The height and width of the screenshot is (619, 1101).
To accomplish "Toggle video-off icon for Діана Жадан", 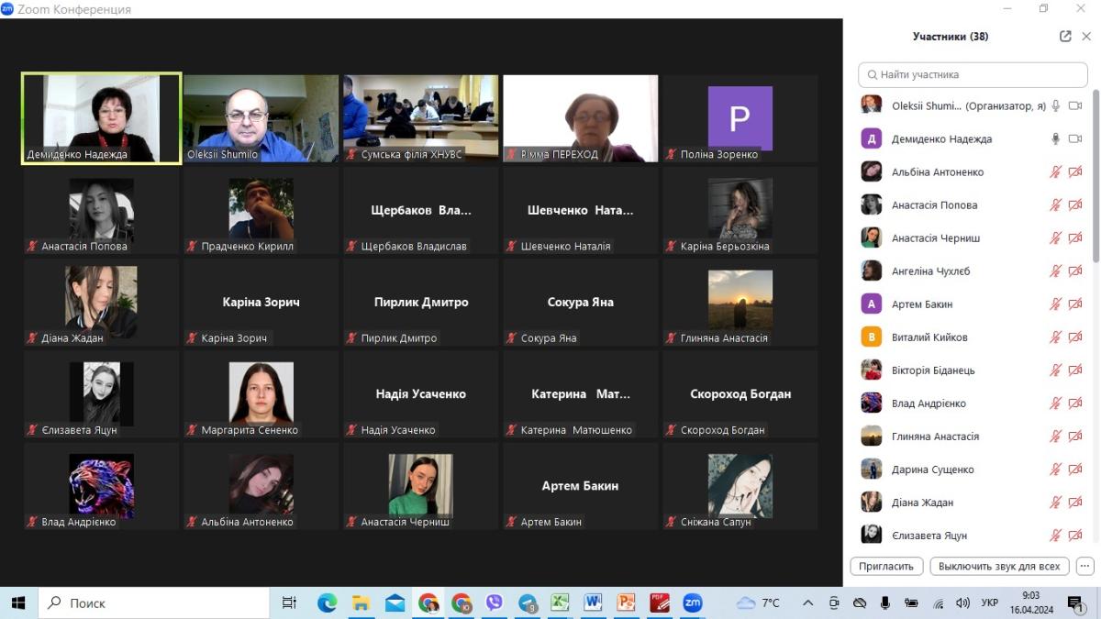I will [x=1075, y=503].
